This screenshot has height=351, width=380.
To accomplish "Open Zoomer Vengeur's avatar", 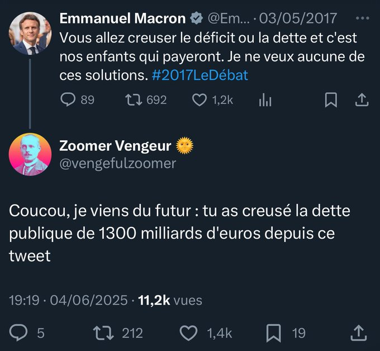I will click(30, 154).
